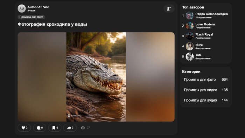Open Tuti avatar

click(x=190, y=56)
